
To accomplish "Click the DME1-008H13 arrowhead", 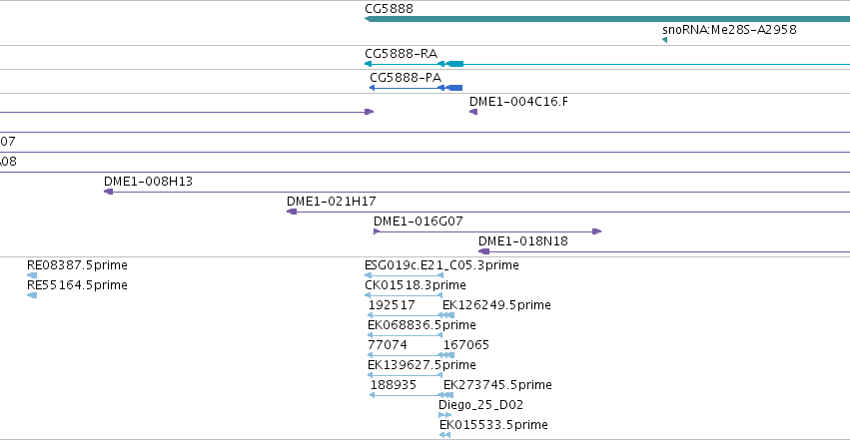I will tap(109, 192).
